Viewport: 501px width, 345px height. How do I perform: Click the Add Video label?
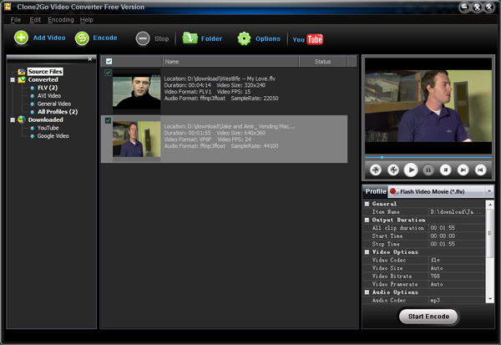(49, 38)
